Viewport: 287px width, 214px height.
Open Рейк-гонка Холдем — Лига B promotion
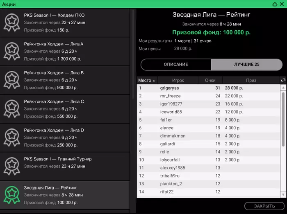[x=65, y=80]
